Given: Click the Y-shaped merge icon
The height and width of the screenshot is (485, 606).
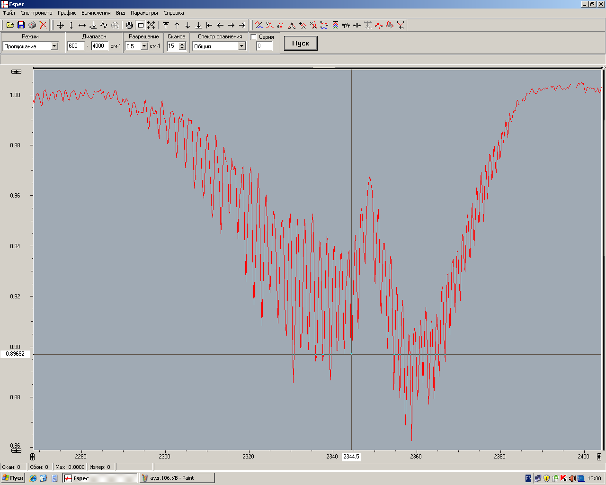Looking at the screenshot, I should [x=401, y=25].
